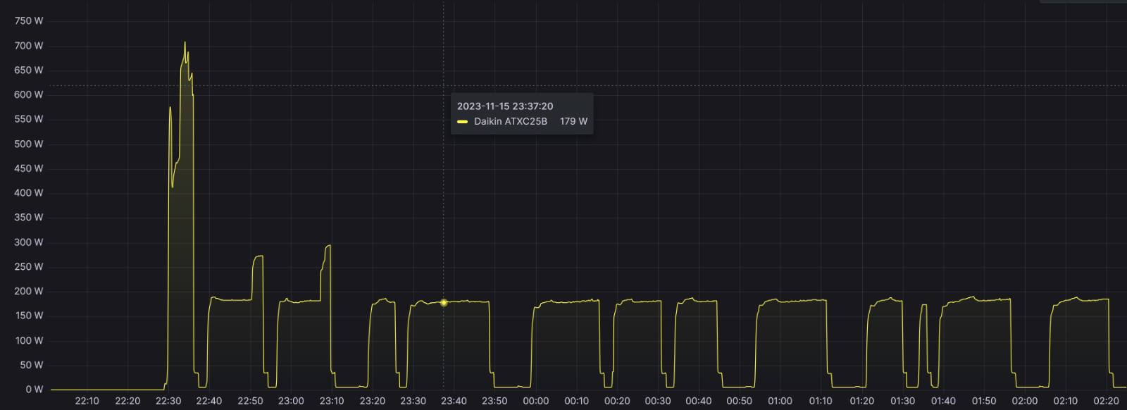The image size is (1127, 410).
Task: Select the 250 W axis label
Action: pos(29,266)
